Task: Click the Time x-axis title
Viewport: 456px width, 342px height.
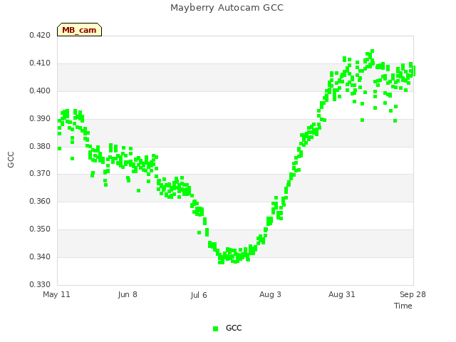Action: [403, 306]
